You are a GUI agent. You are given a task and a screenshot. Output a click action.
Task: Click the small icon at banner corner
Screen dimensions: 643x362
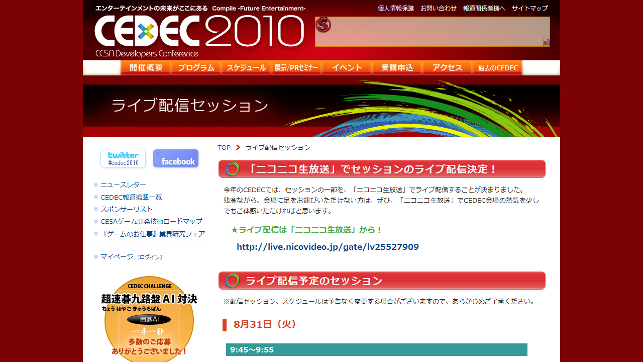546,42
